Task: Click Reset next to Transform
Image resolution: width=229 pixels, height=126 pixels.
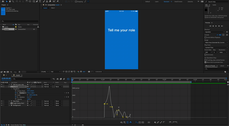Action: click(28, 89)
